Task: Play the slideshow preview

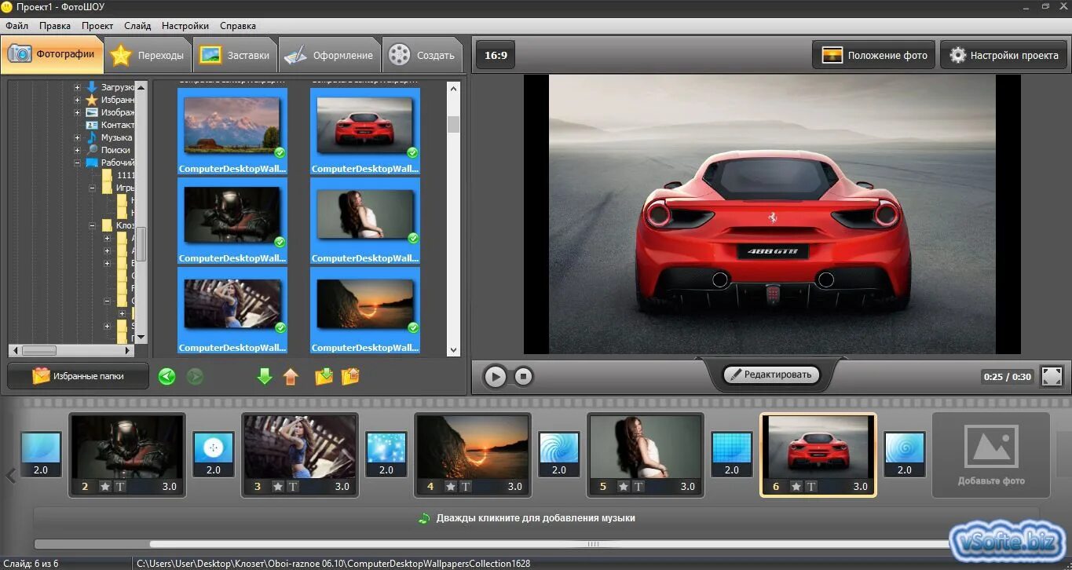Action: (495, 376)
